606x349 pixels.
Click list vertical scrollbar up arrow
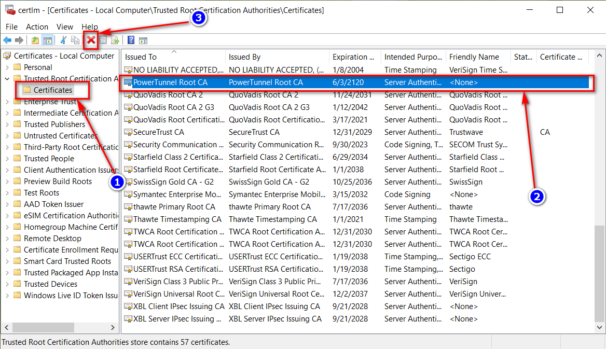pyautogui.click(x=599, y=55)
